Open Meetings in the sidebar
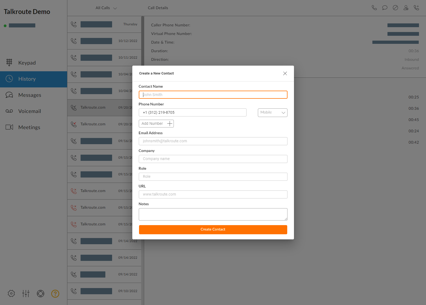 (33, 127)
